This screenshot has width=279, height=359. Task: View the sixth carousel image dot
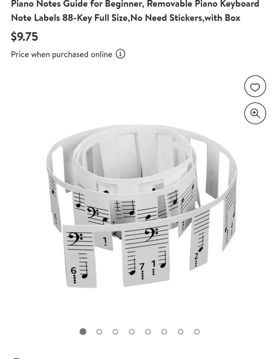point(164,332)
